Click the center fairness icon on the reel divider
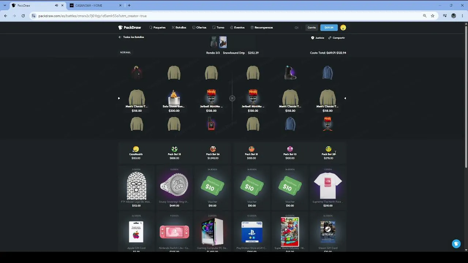This screenshot has width=468, height=263. [x=232, y=98]
